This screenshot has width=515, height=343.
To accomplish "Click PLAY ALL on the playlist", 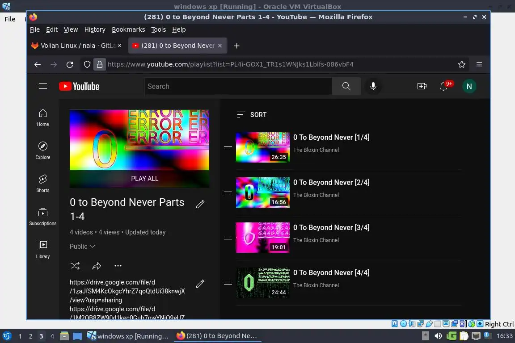I will point(144,179).
